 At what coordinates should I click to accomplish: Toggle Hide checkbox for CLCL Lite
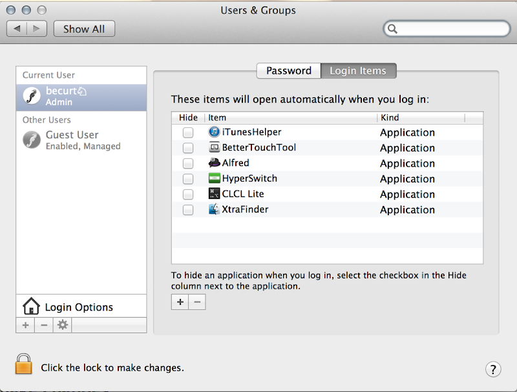pos(188,194)
